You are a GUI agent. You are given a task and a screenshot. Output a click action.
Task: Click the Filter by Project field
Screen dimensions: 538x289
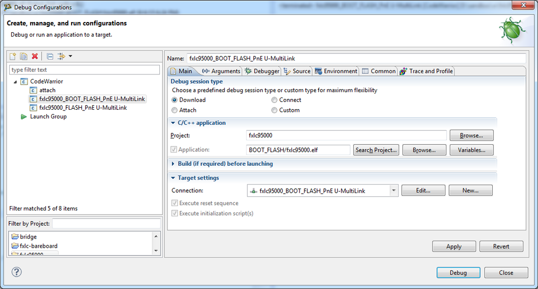coord(107,223)
